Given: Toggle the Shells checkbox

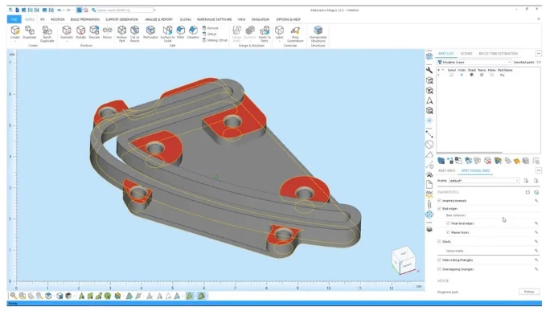Looking at the screenshot, I should pos(439,241).
